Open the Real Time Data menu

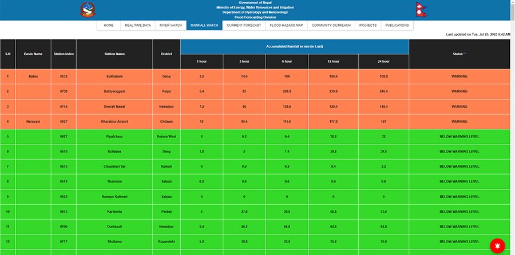[138, 26]
